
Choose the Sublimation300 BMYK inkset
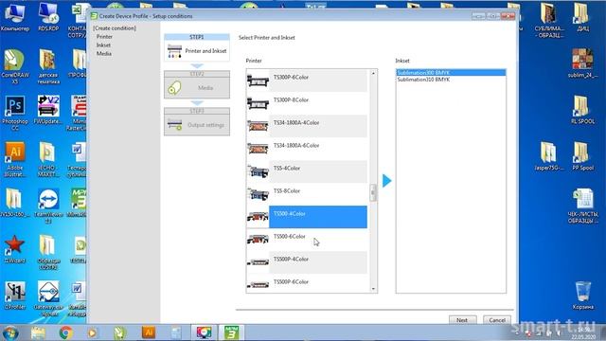[x=451, y=73]
